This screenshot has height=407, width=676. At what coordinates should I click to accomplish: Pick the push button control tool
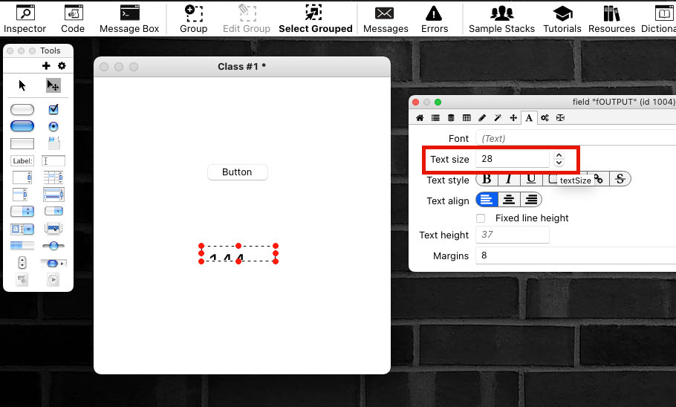(x=22, y=109)
